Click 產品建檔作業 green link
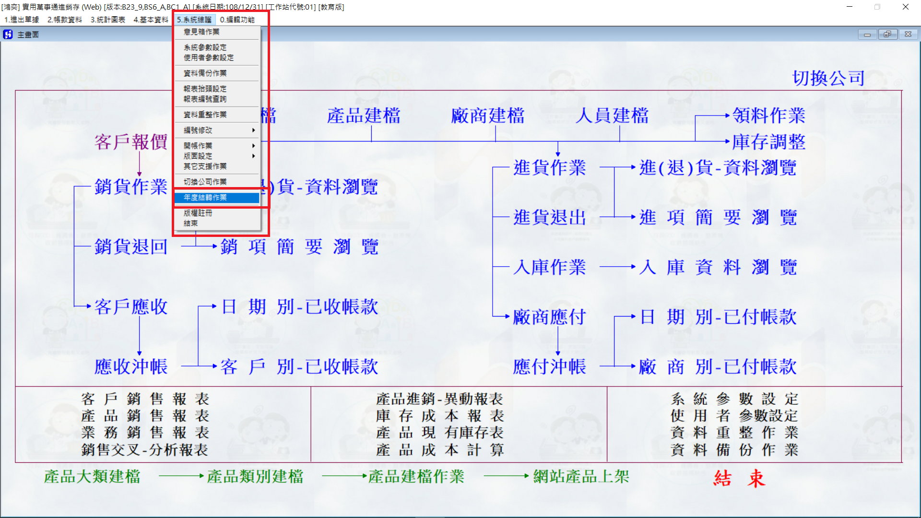 point(416,477)
